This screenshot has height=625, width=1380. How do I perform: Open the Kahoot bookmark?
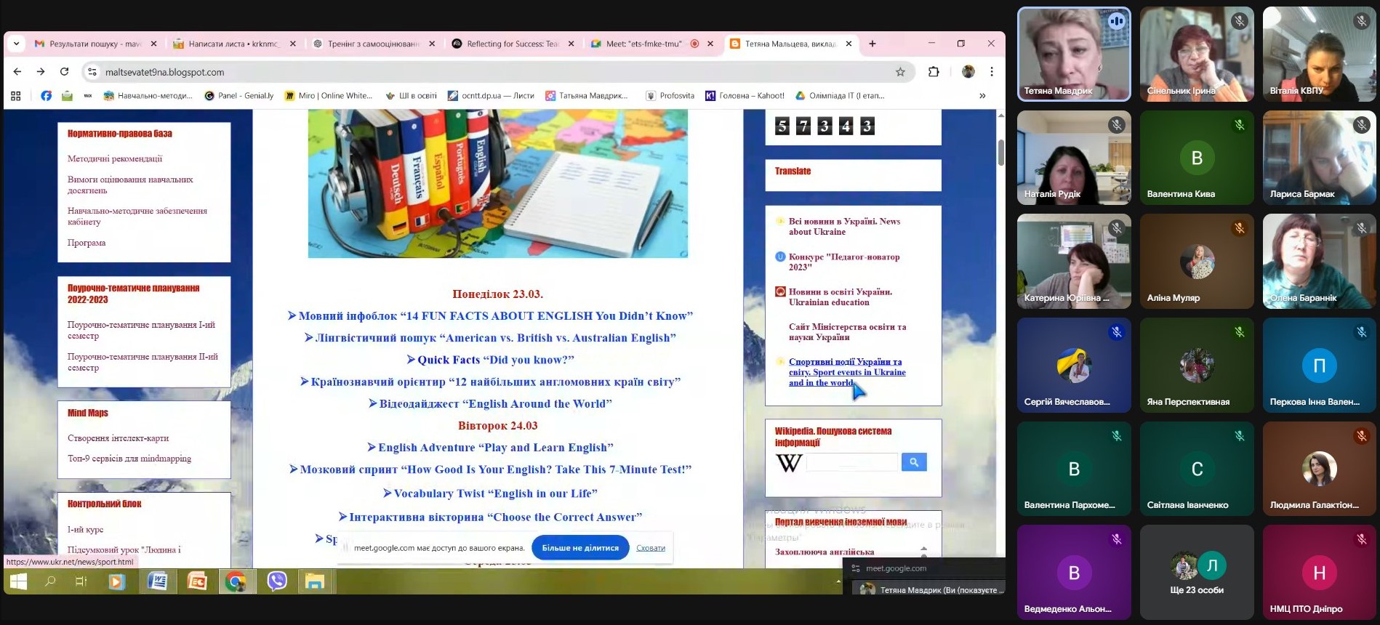[745, 95]
